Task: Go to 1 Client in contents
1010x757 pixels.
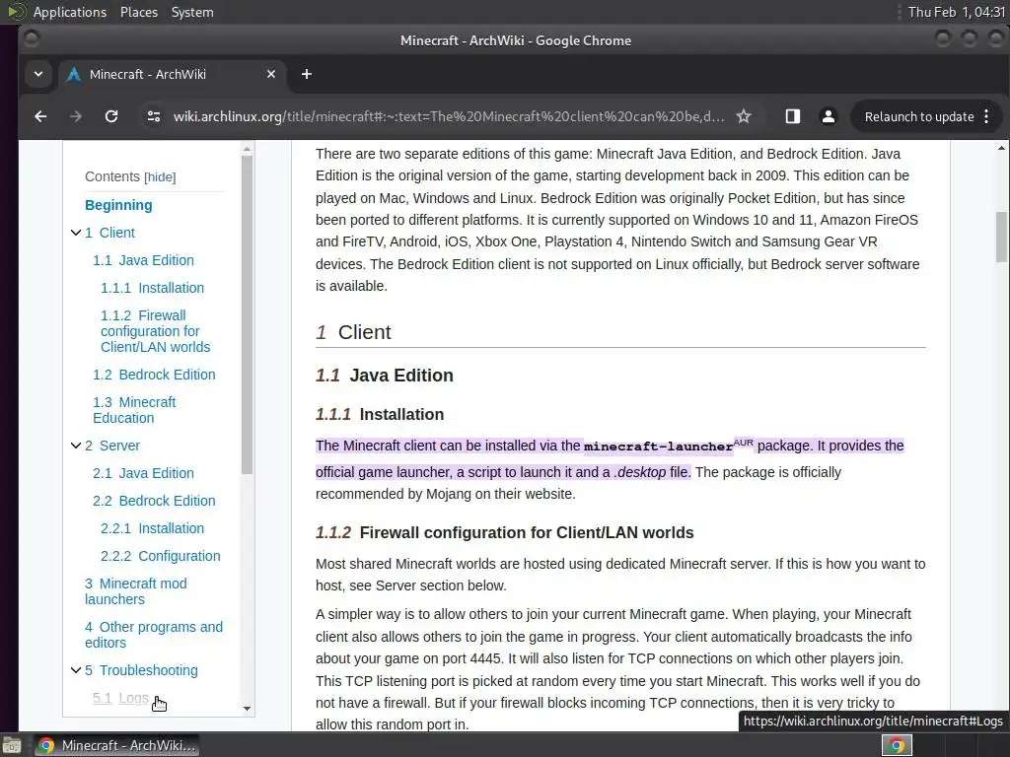Action: click(110, 233)
